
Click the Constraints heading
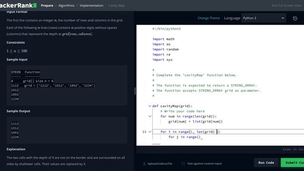click(16, 42)
